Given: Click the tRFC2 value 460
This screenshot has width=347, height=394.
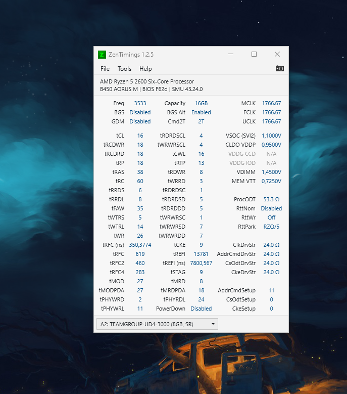Looking at the screenshot, I should 140,263.
